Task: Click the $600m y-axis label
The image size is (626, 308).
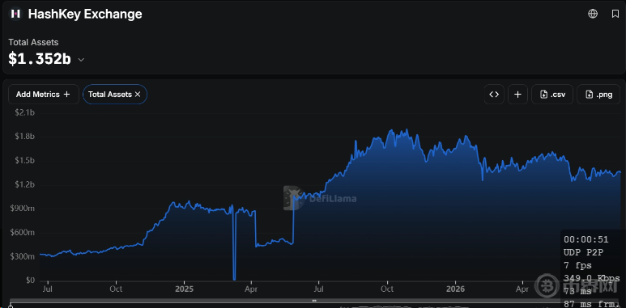Action: (23, 233)
